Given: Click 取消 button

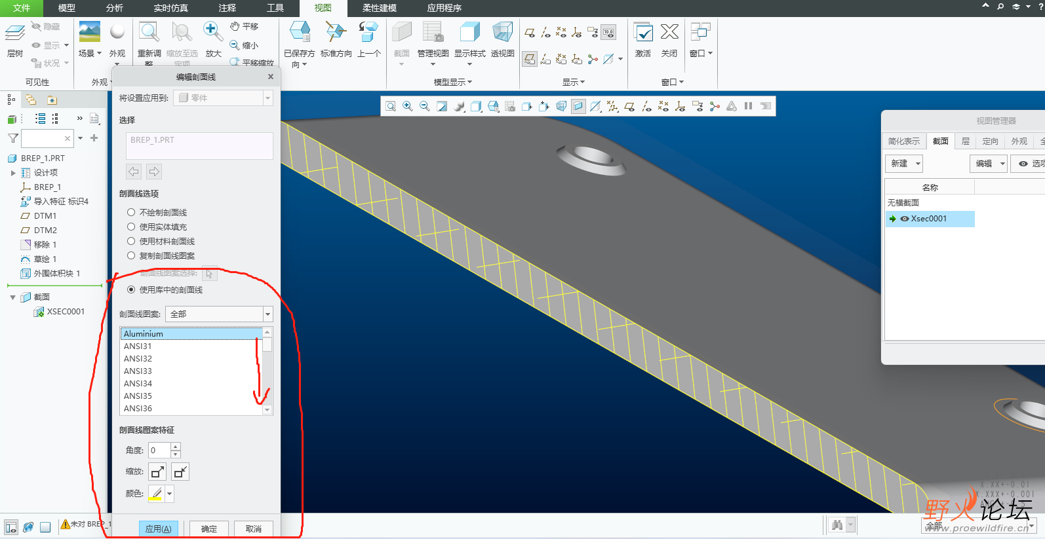Looking at the screenshot, I should (x=254, y=529).
